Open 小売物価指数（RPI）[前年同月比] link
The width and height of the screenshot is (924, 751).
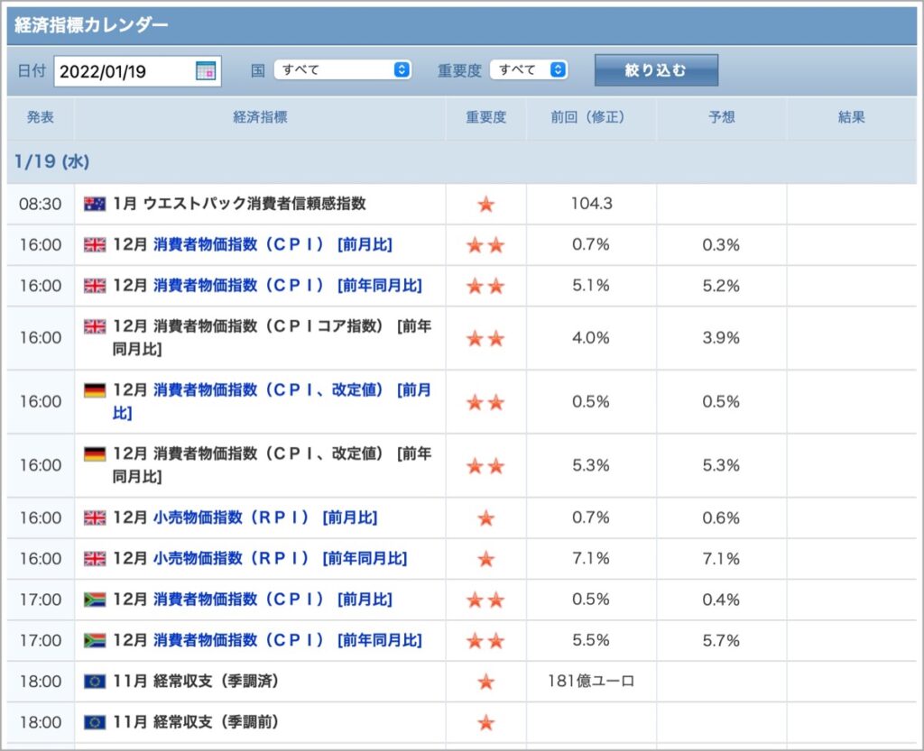(x=280, y=558)
